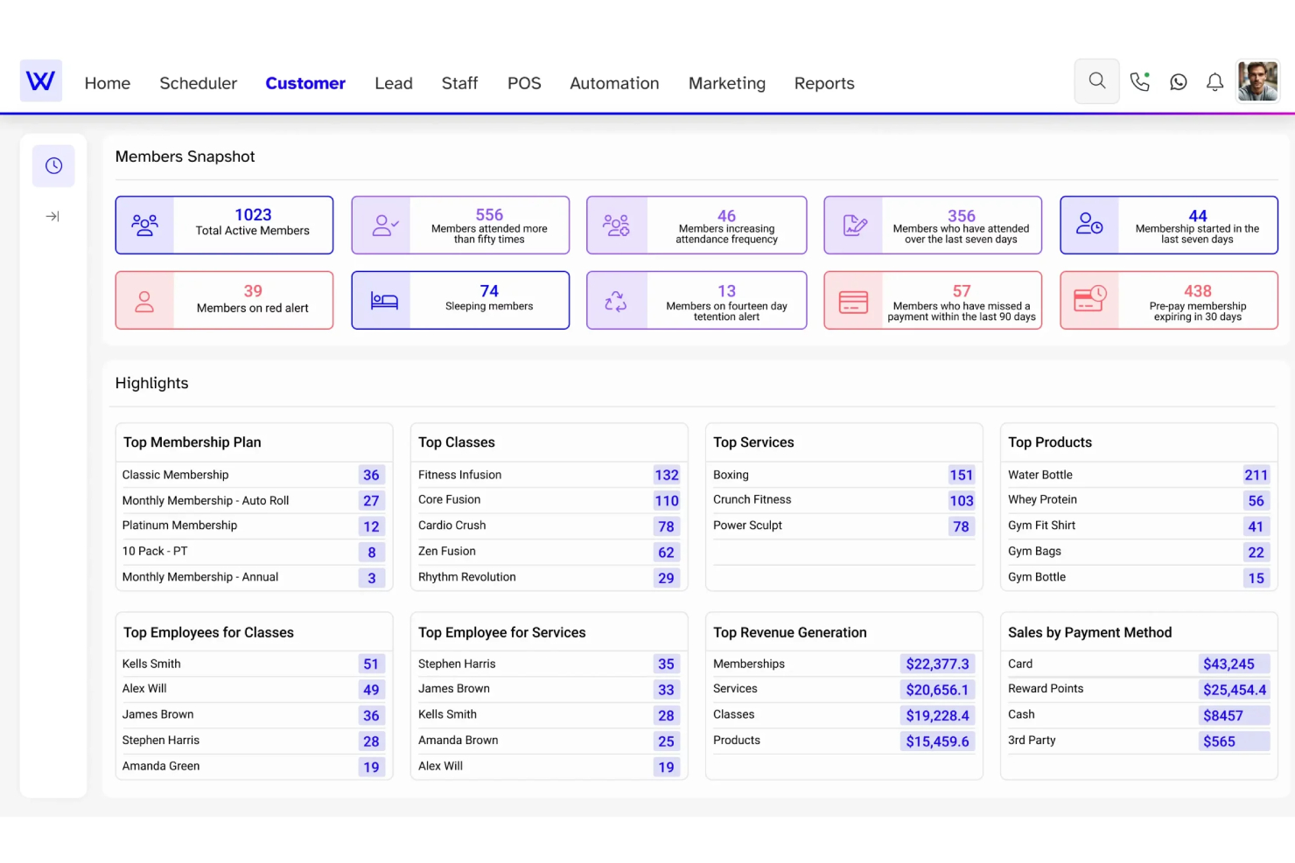
Task: Click the W logo icon
Action: click(x=41, y=81)
